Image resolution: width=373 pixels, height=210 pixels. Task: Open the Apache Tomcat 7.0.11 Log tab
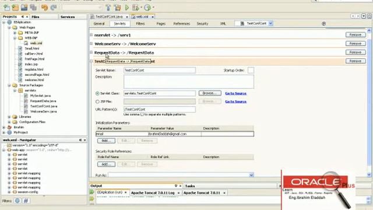[x=153, y=192]
